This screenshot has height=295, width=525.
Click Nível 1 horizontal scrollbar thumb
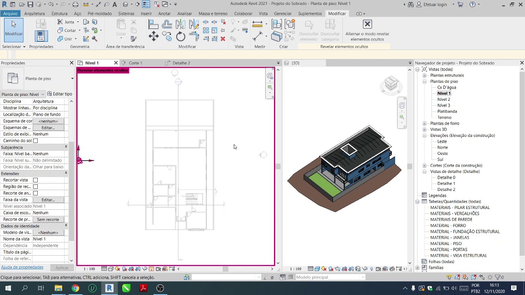click(x=225, y=269)
